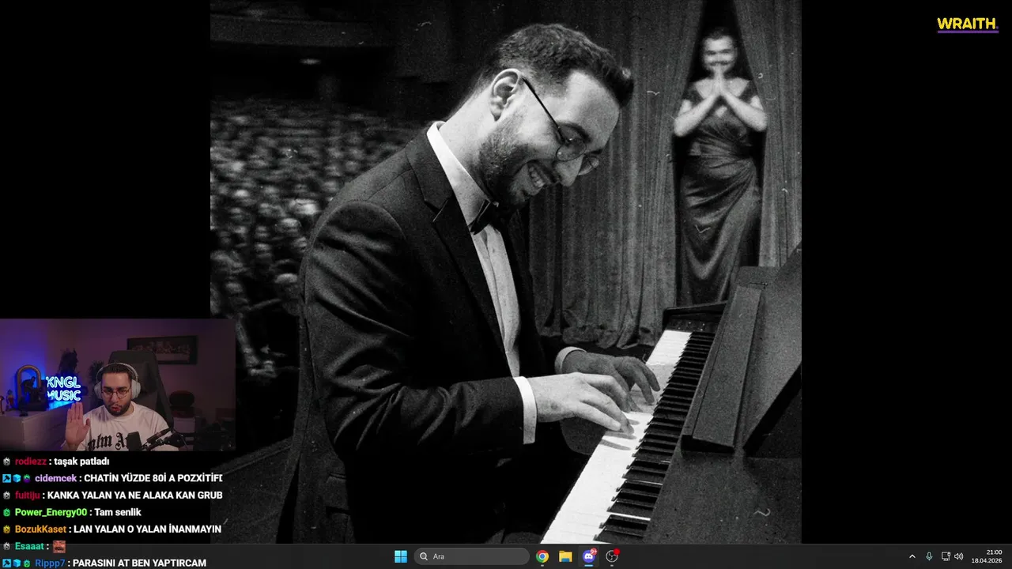Open the Windows Start menu

click(401, 556)
